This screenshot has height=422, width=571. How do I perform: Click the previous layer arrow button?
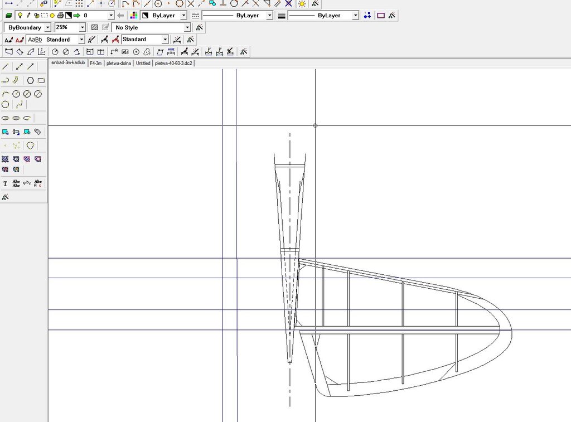(x=120, y=16)
